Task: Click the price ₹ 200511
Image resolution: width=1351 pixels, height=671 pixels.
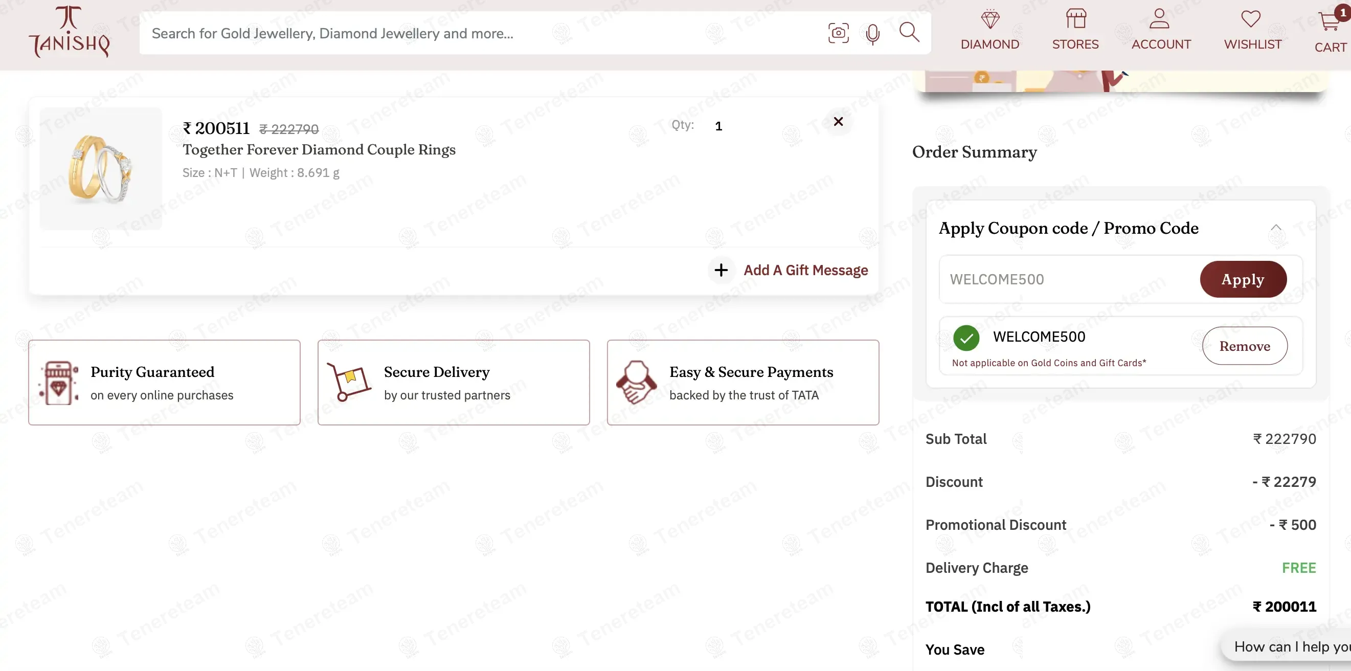Action: [x=216, y=128]
